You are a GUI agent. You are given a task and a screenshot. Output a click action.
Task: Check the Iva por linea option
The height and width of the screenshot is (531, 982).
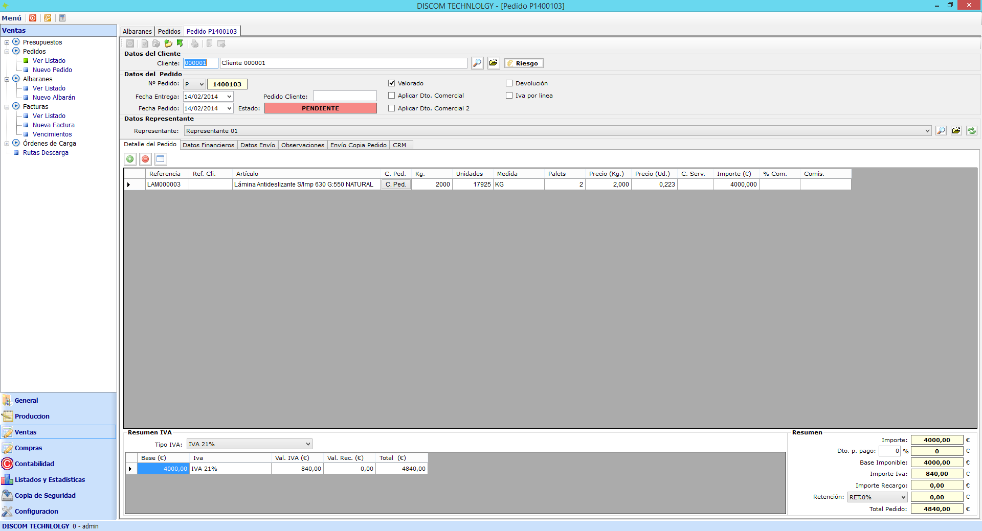click(x=509, y=96)
